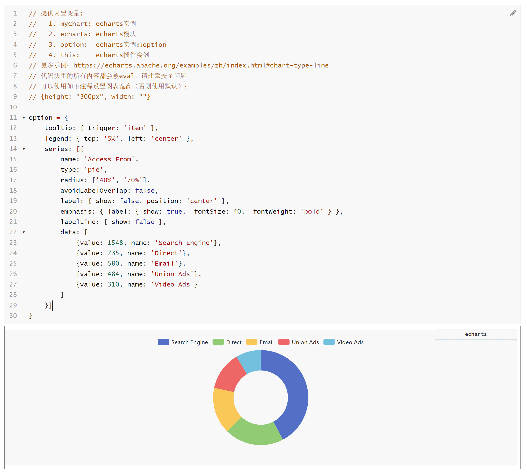Collapse the data array fold arrow
This screenshot has width=527, height=474.
pyautogui.click(x=24, y=232)
